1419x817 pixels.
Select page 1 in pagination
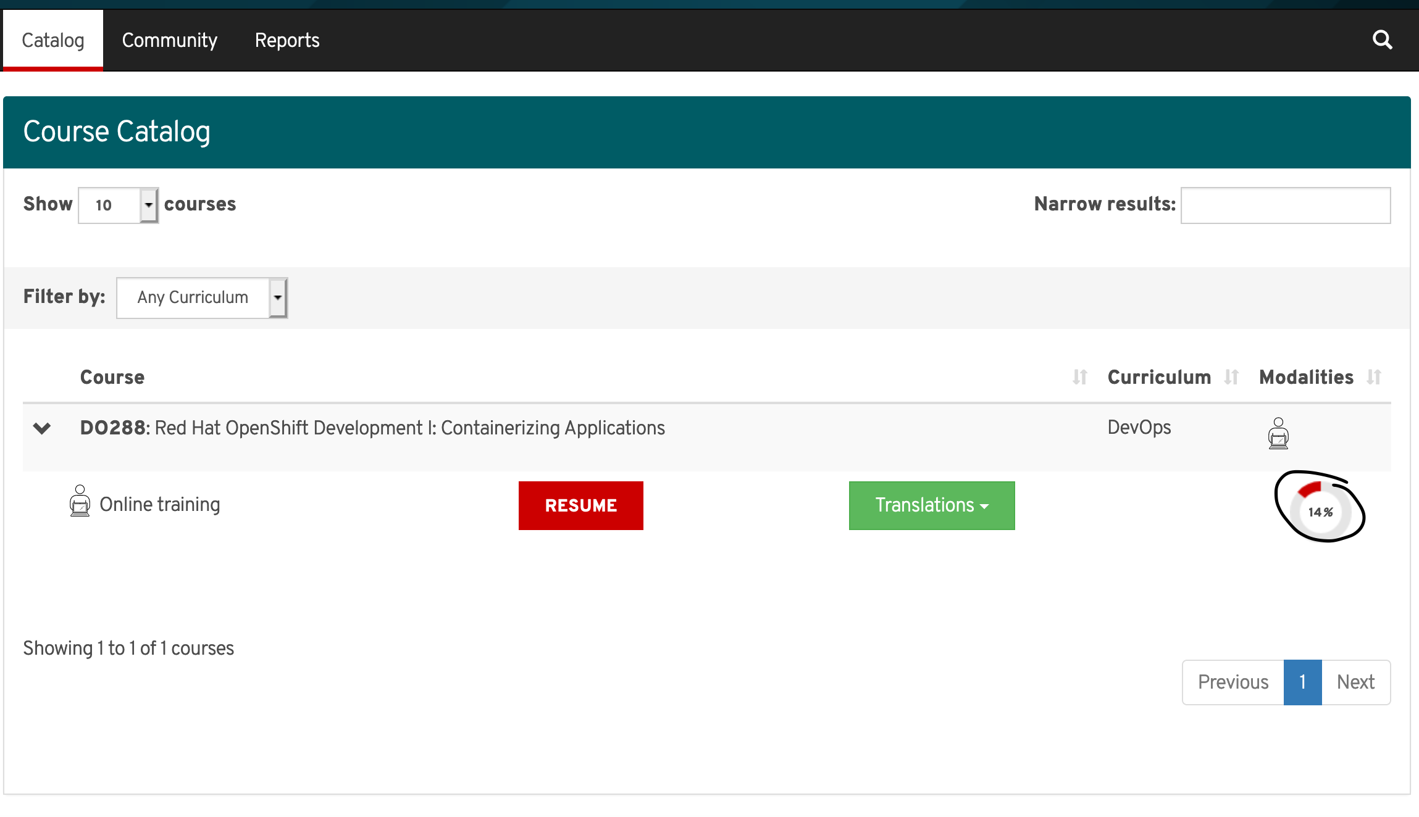pyautogui.click(x=1302, y=682)
